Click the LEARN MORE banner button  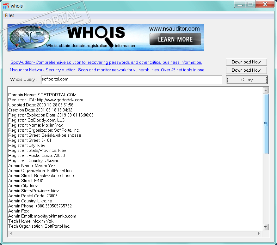coord(175,39)
